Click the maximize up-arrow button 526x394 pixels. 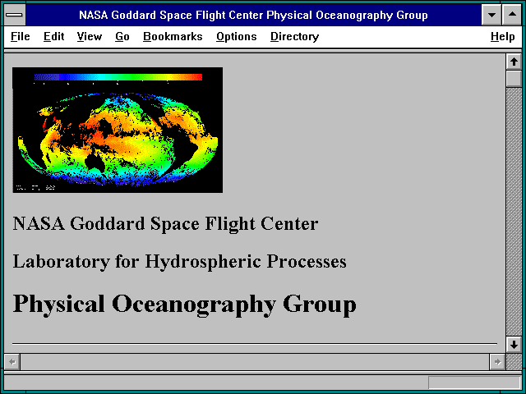point(512,15)
